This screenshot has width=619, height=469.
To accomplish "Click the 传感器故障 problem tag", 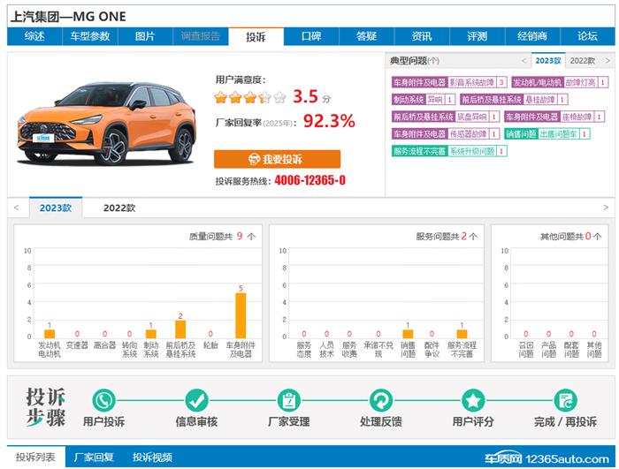I will 446,134.
